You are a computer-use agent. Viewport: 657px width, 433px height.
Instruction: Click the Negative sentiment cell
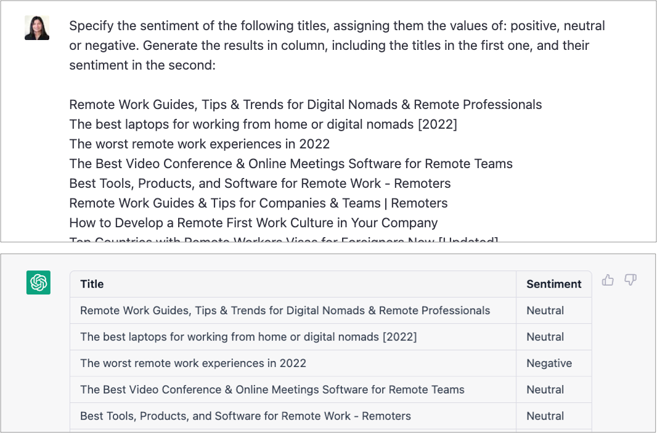coord(549,363)
